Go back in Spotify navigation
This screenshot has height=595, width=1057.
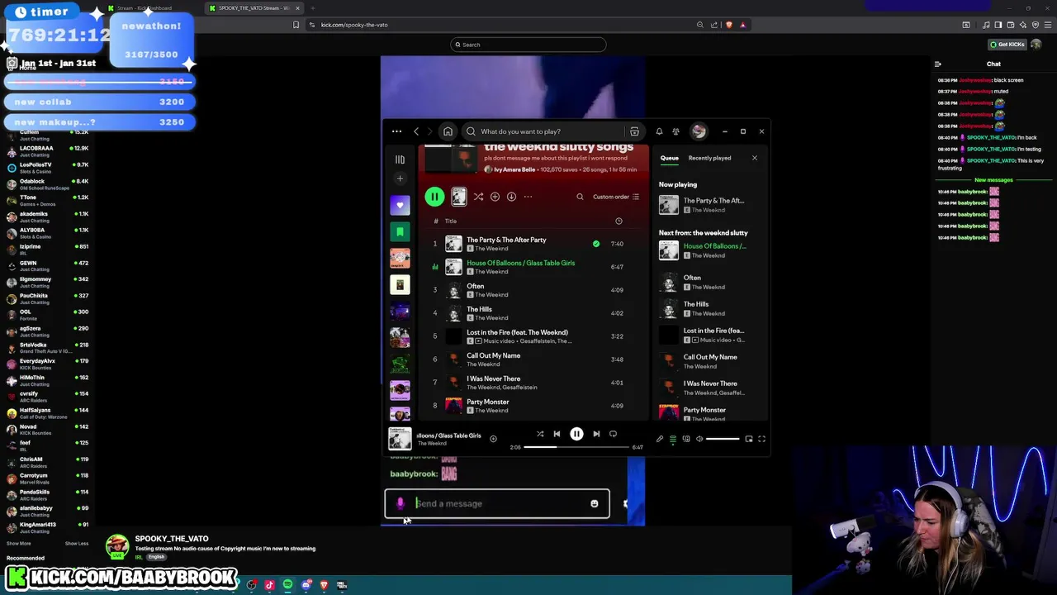416,131
